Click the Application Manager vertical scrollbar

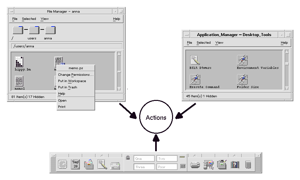[287, 69]
